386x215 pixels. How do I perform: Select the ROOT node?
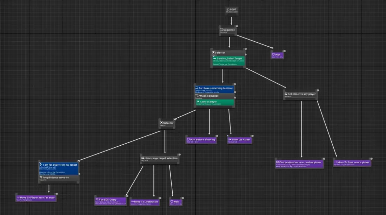(x=231, y=11)
